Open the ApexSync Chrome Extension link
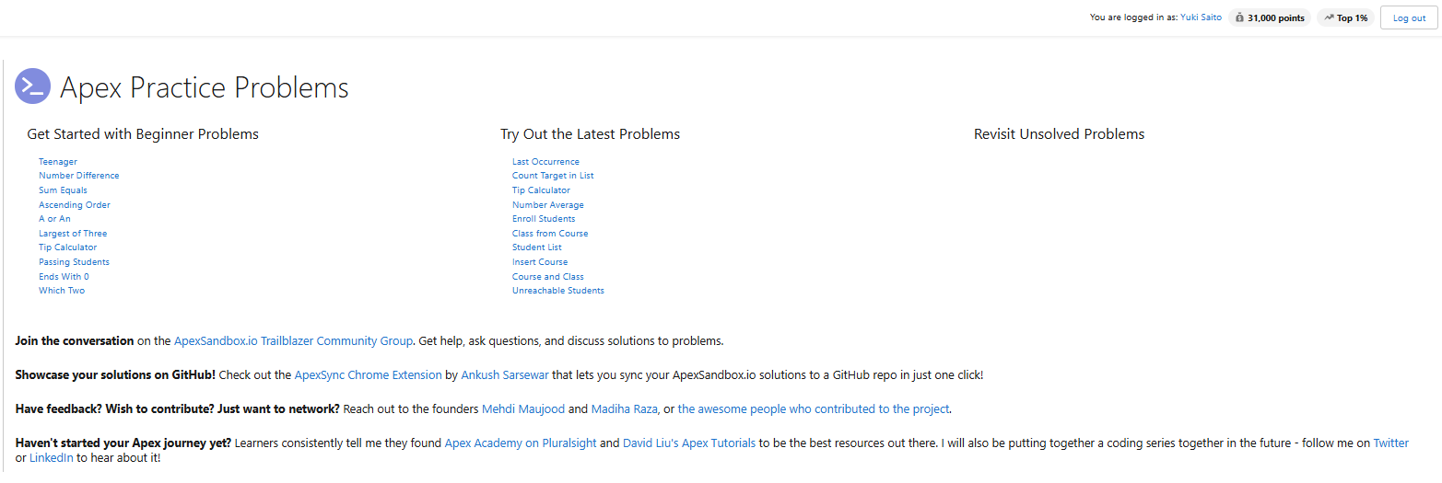This screenshot has height=483, width=1442. tap(368, 375)
